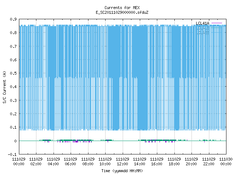Click the 08:00 x-axis time label

(x=88, y=164)
